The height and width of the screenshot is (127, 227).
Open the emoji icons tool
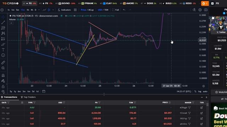[3, 55]
